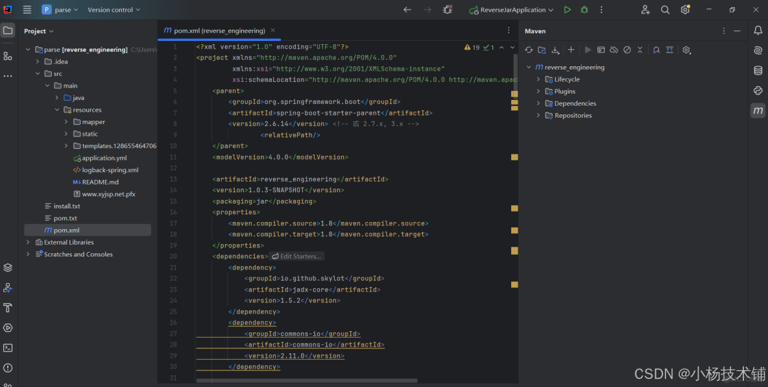Open the Terminal tool window
Viewport: 768px width, 387px height.
(8, 348)
